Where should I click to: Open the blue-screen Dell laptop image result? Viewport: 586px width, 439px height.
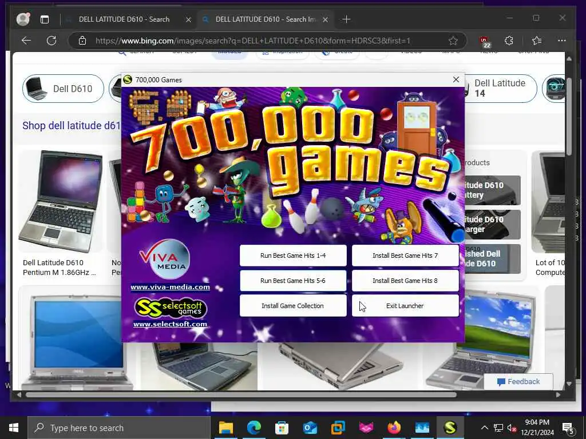pyautogui.click(x=77, y=340)
